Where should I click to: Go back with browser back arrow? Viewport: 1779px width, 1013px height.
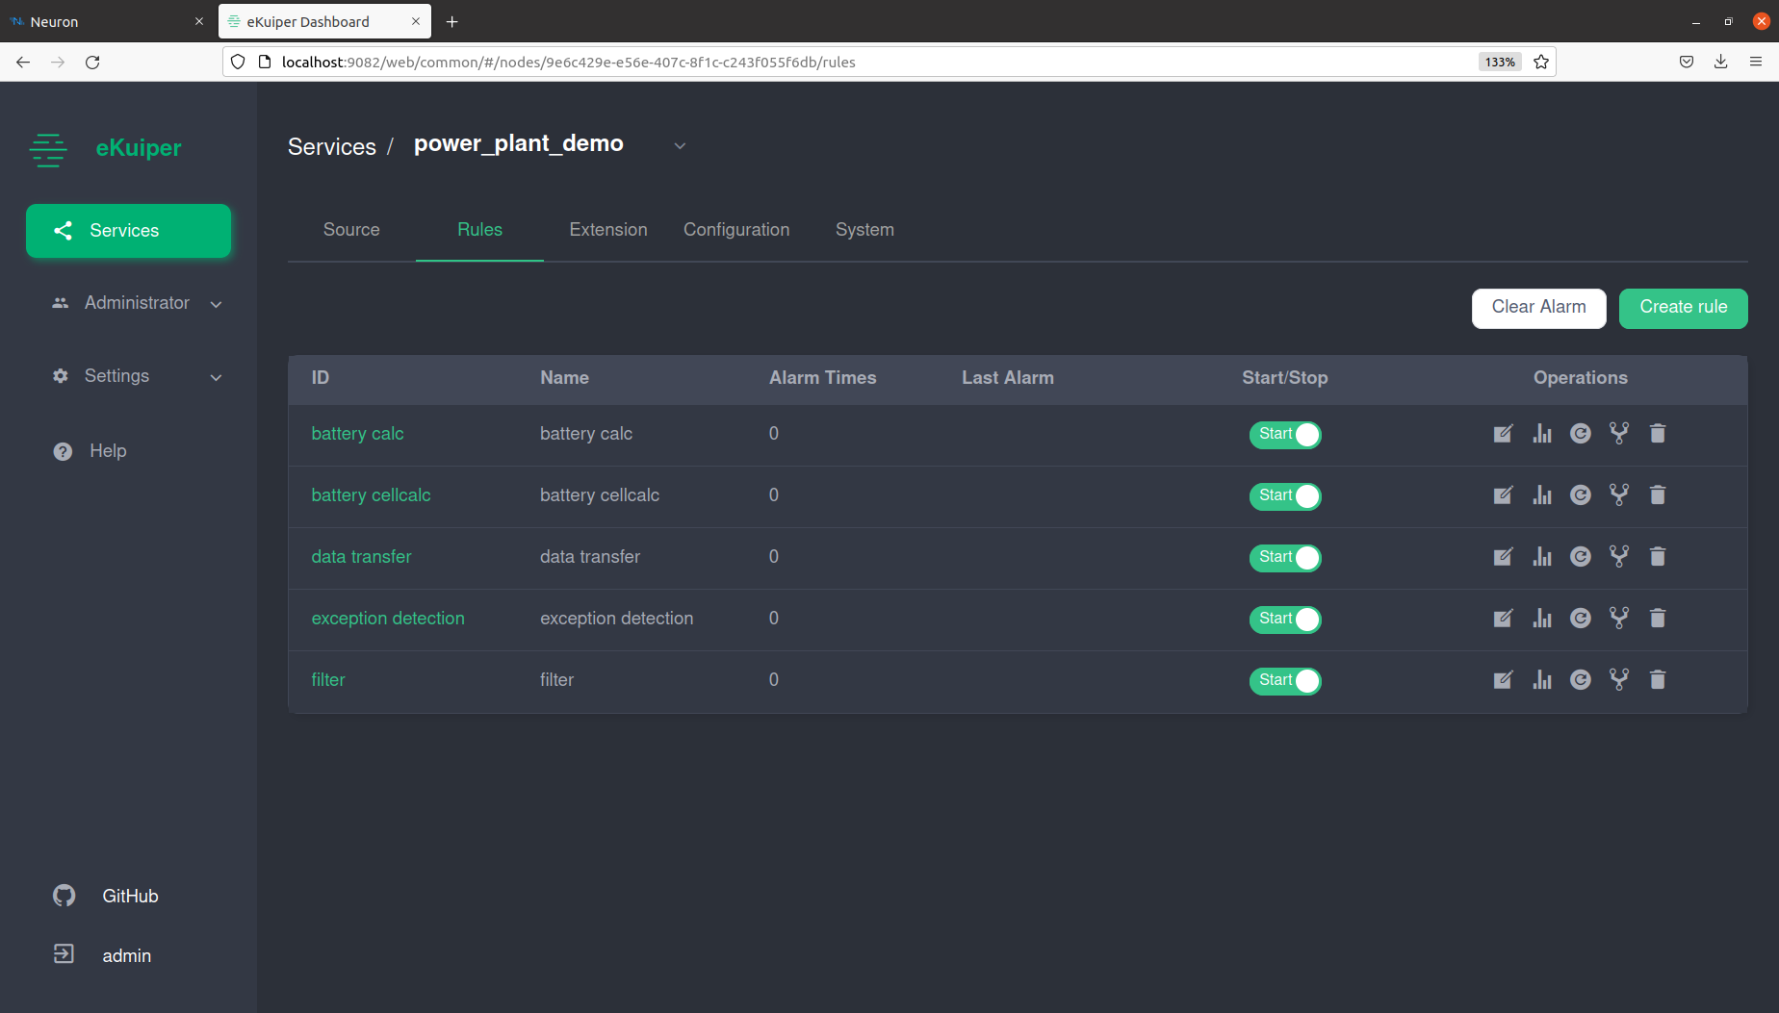point(23,62)
